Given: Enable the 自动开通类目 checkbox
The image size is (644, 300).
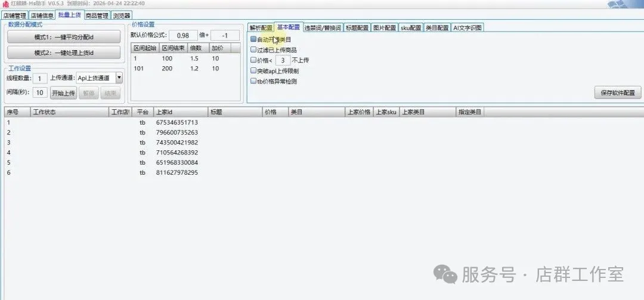Looking at the screenshot, I should tap(253, 39).
